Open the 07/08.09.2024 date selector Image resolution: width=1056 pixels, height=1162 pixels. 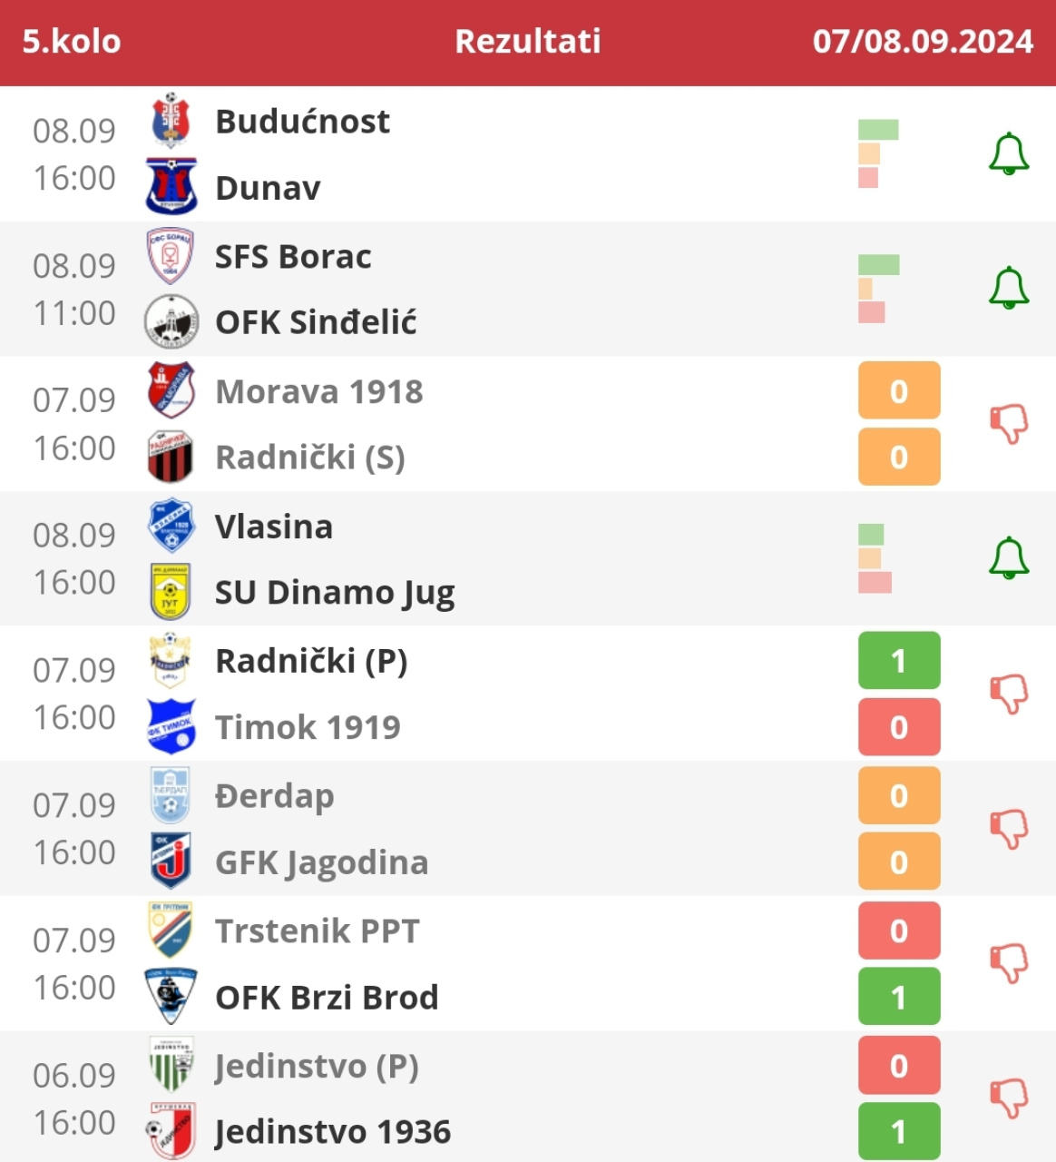click(923, 42)
